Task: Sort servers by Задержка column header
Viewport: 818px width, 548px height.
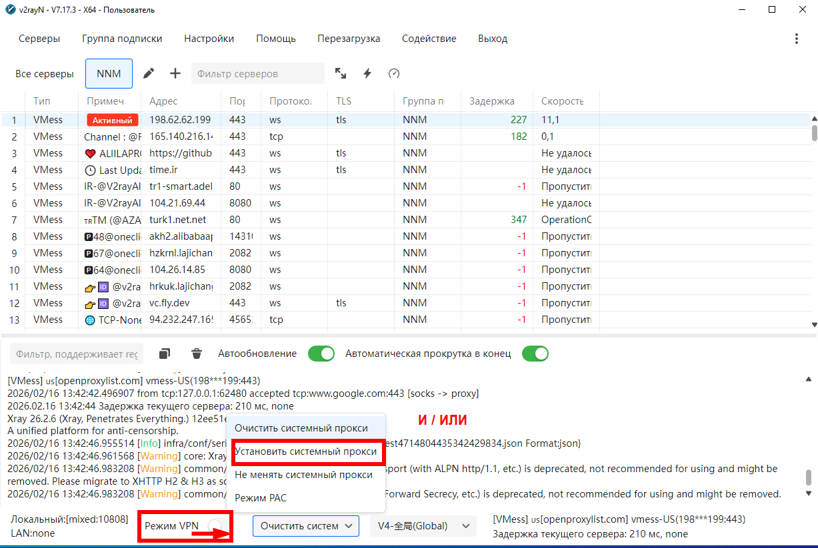Action: tap(491, 101)
